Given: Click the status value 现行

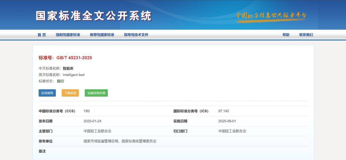Looking at the screenshot, I should pyautogui.click(x=60, y=81).
